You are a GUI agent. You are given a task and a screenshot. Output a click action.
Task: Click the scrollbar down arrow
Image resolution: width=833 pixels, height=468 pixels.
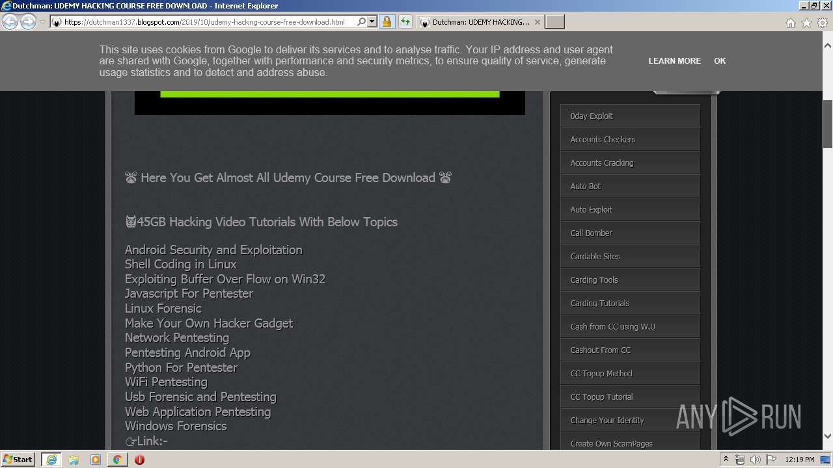tap(828, 436)
